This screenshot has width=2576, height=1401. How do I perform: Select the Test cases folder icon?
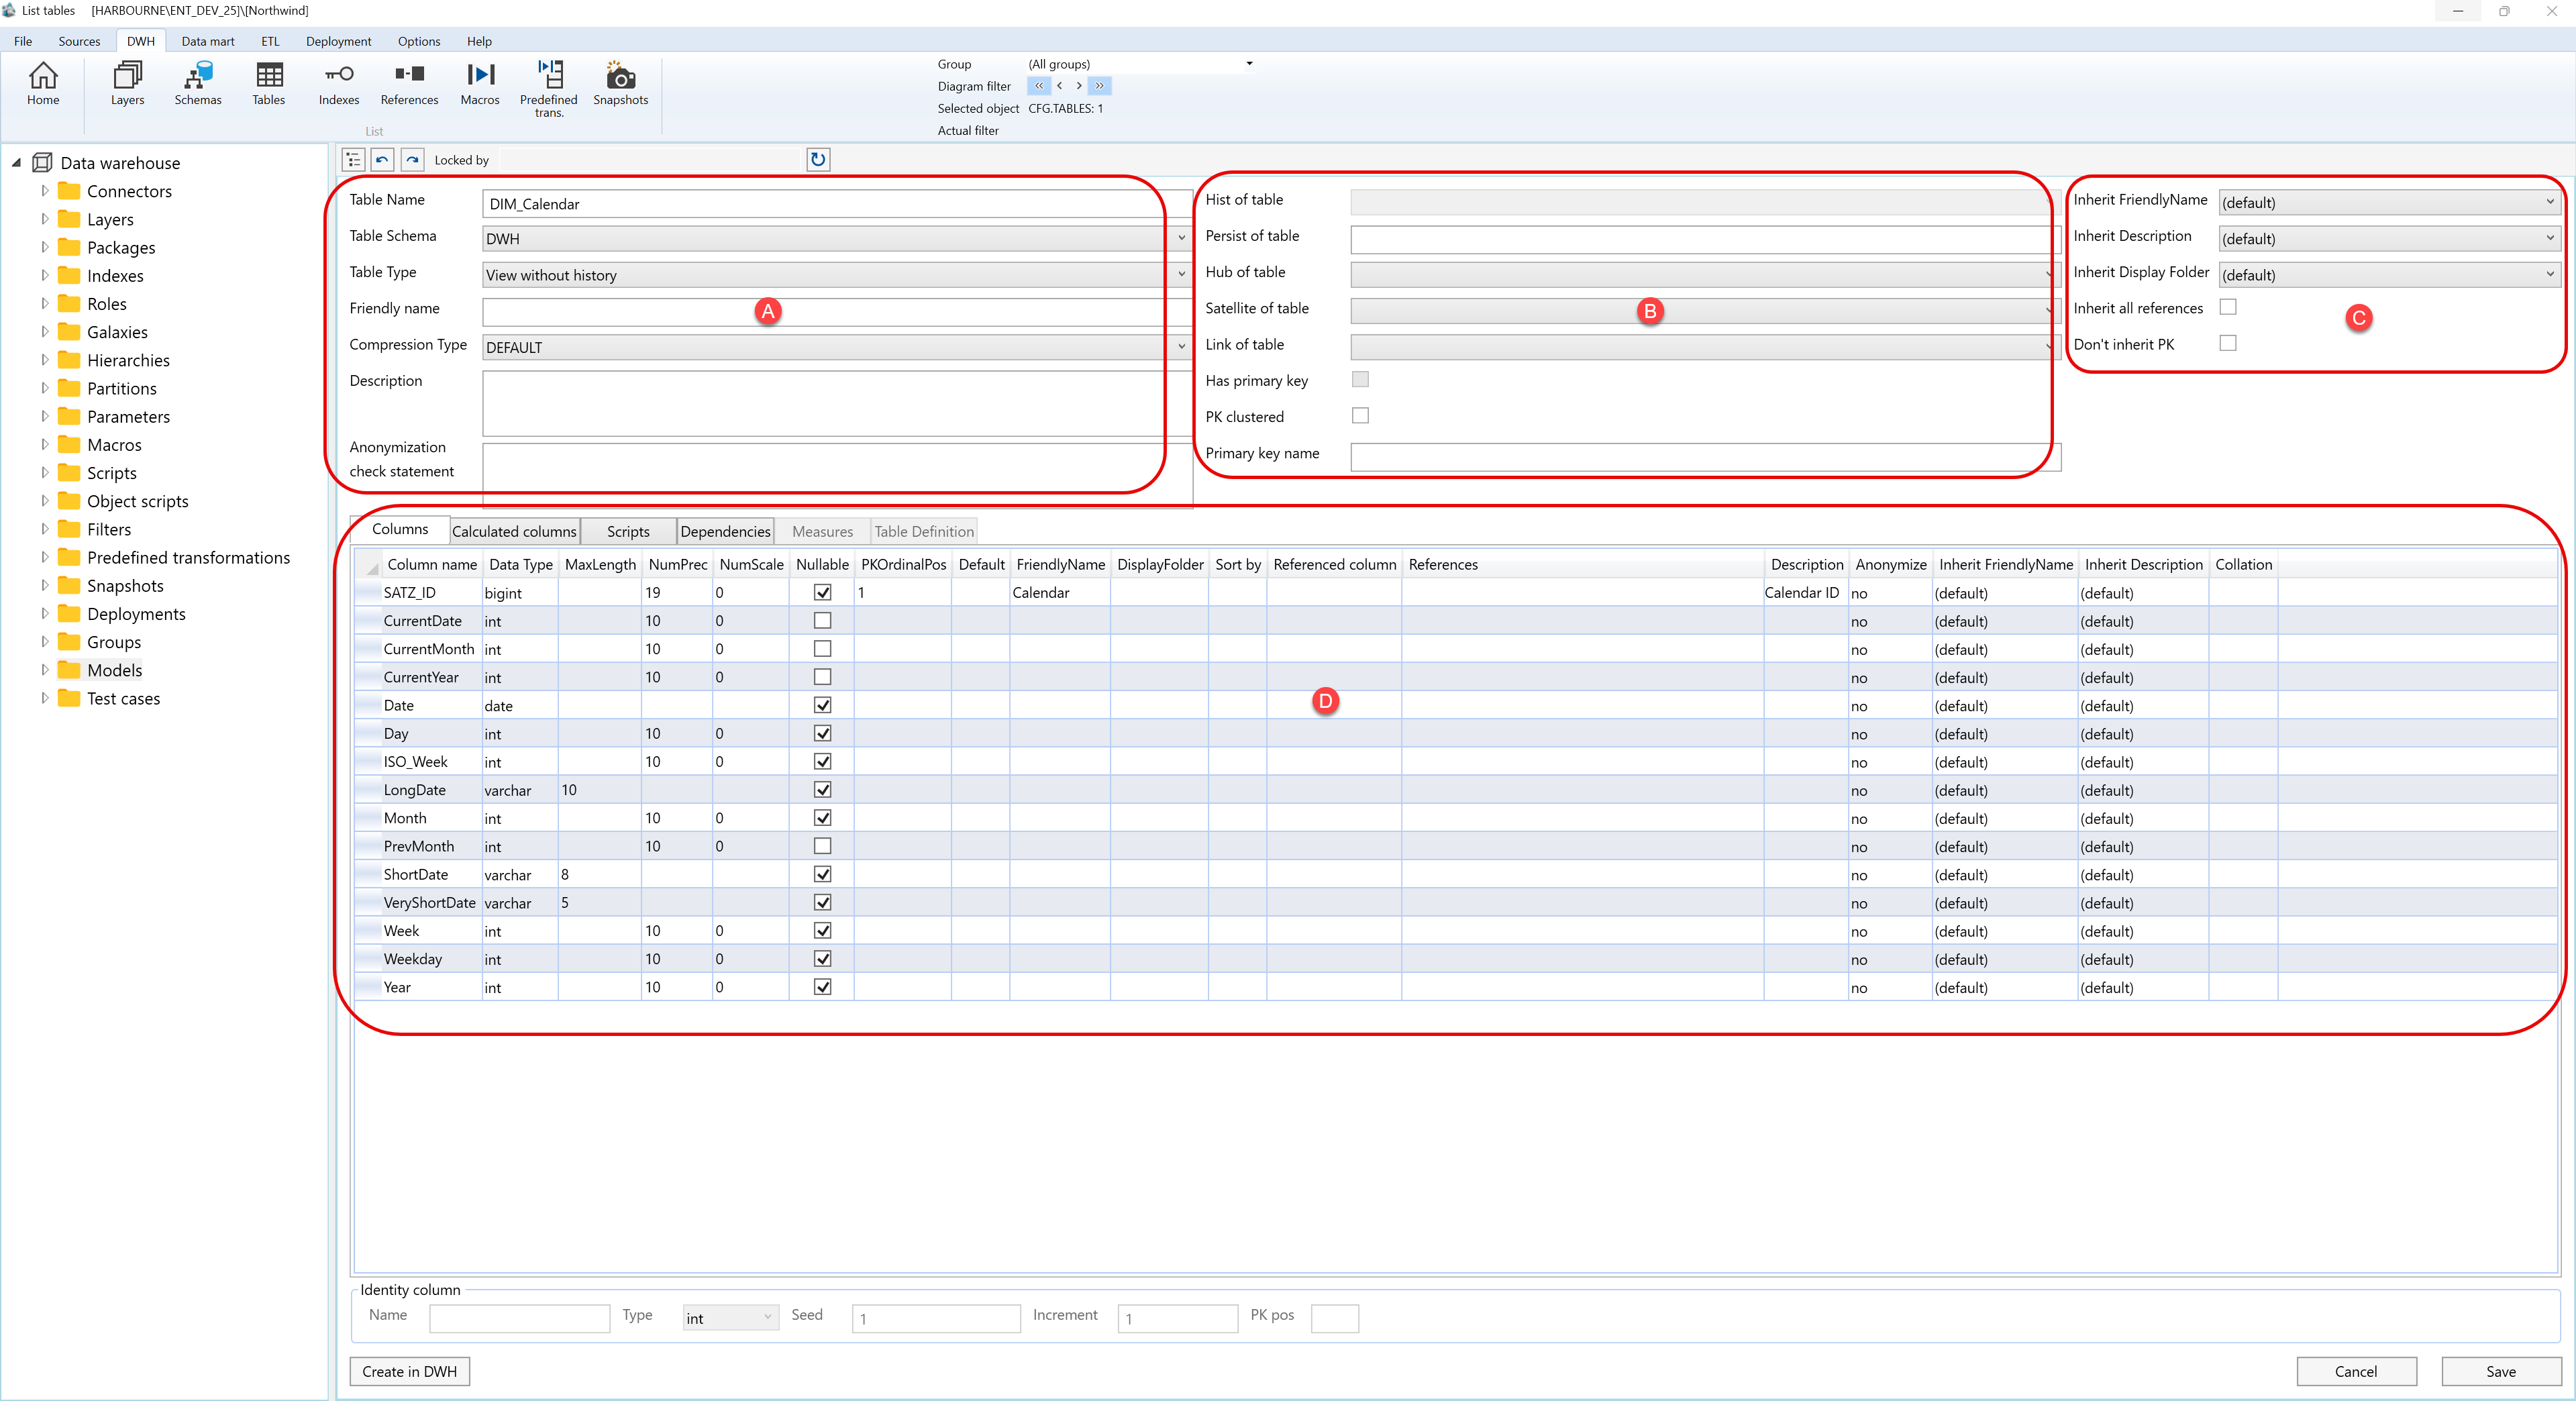point(69,698)
